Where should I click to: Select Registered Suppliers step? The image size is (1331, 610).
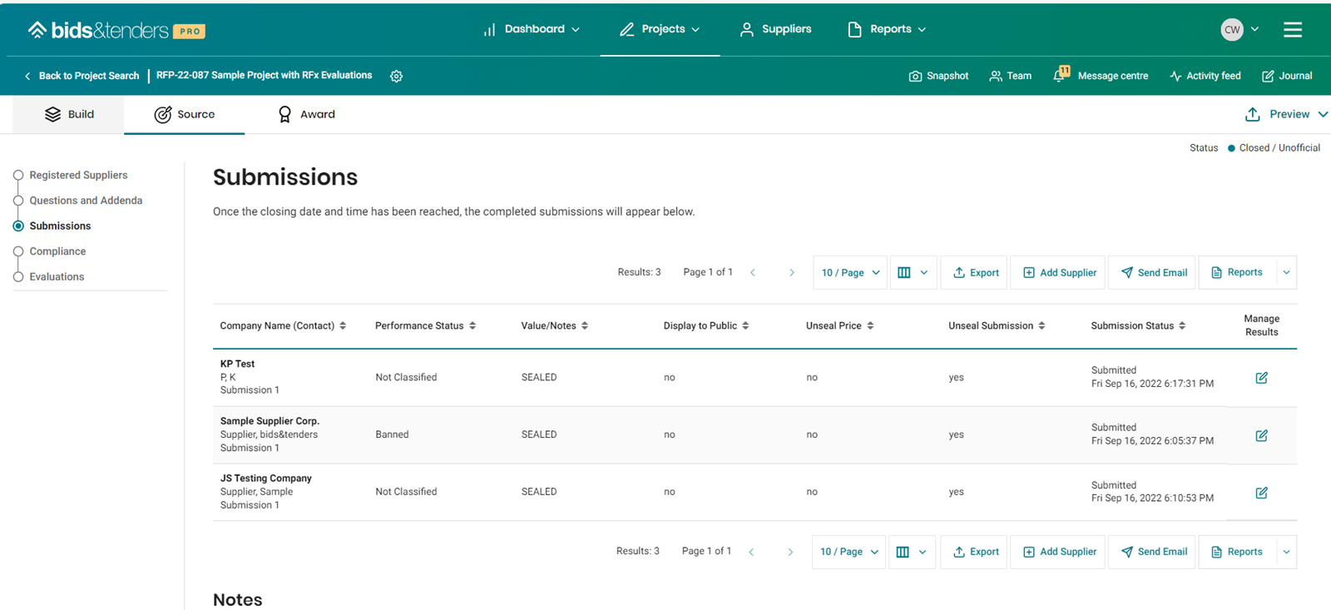click(78, 175)
